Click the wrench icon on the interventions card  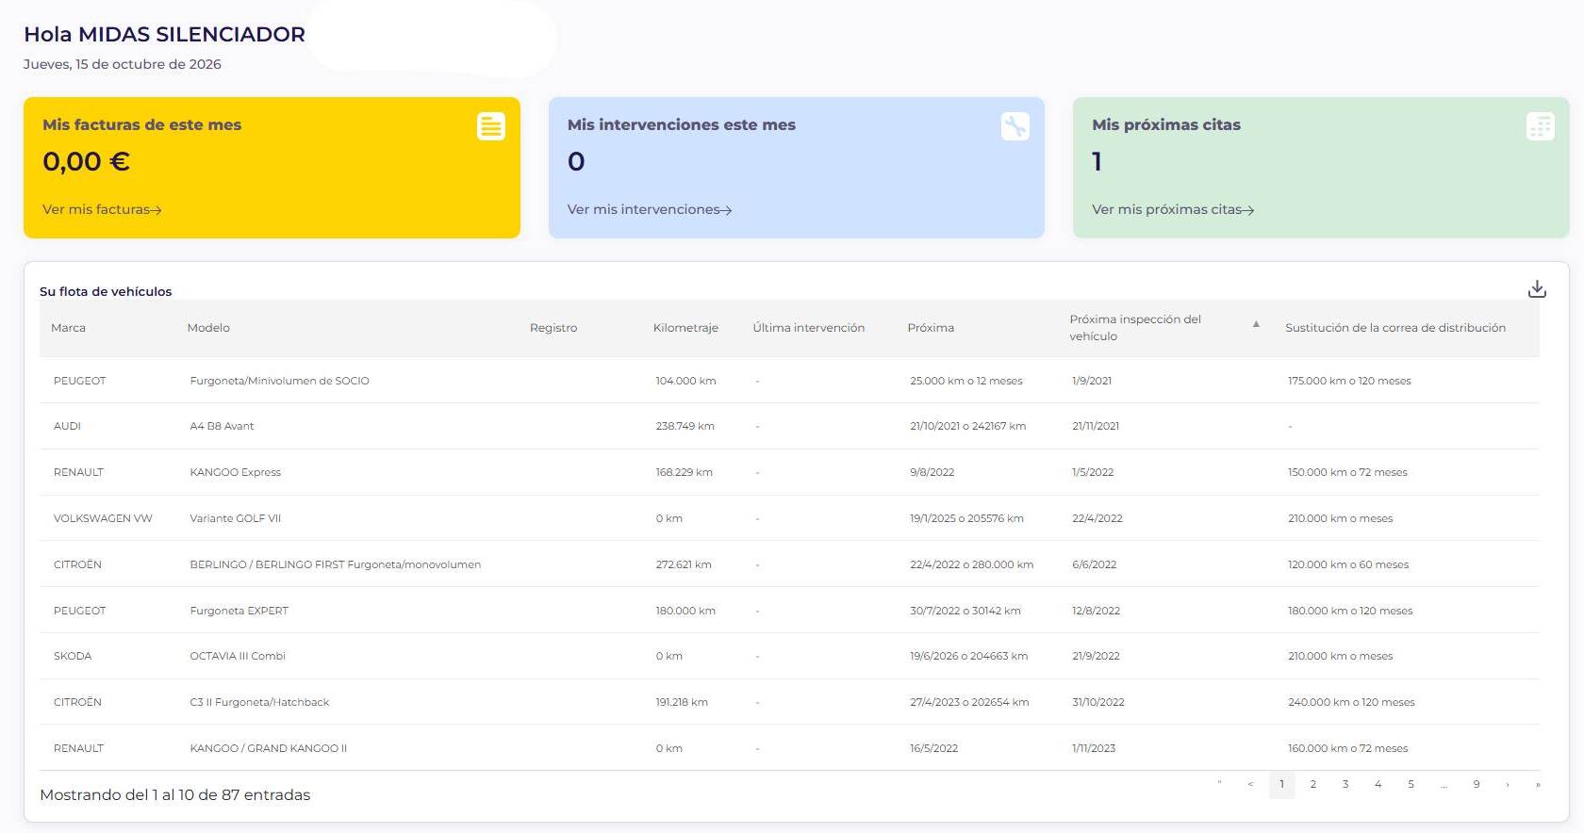pyautogui.click(x=1015, y=126)
